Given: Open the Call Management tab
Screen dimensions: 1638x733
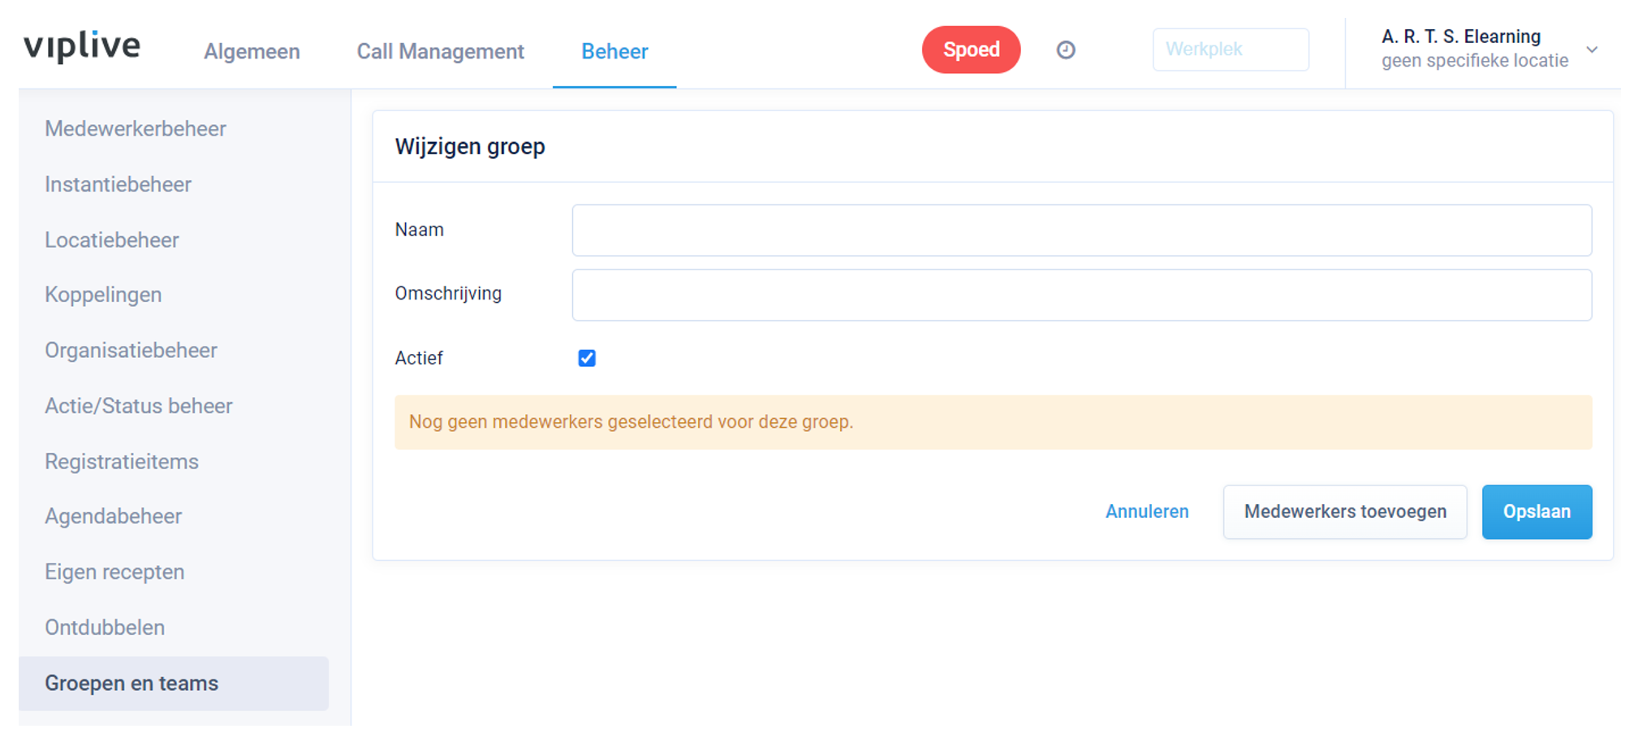Looking at the screenshot, I should (440, 51).
